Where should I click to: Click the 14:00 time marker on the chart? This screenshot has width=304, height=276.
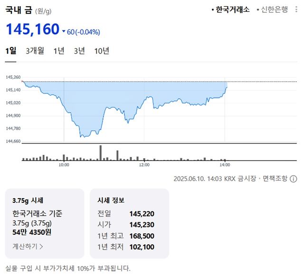[x=225, y=165]
